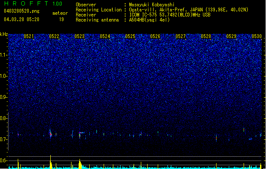
Task: Click the ICOM IC-575 receiver text
Action: (x=170, y=15)
